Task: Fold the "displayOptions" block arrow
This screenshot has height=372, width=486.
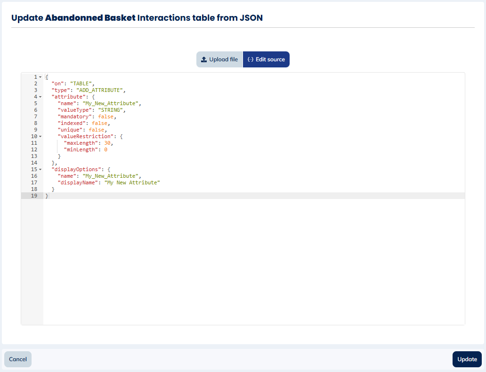Action: pyautogui.click(x=40, y=169)
